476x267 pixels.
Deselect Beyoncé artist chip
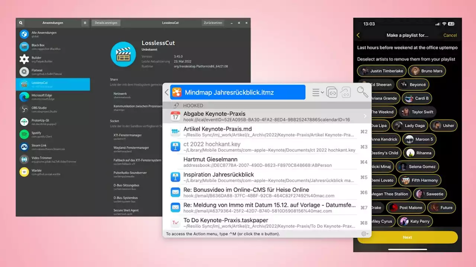(413, 85)
